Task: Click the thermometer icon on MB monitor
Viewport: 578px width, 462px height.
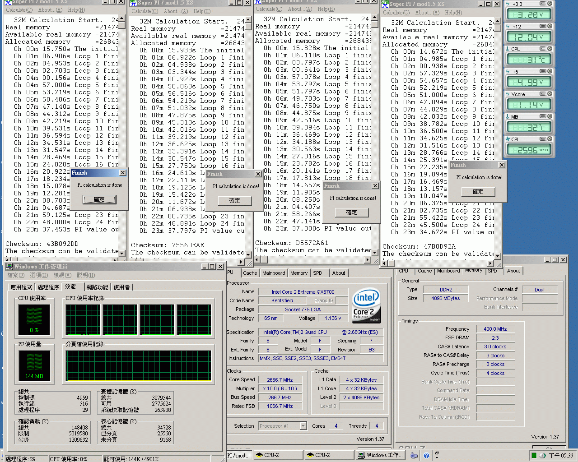Action: point(508,117)
